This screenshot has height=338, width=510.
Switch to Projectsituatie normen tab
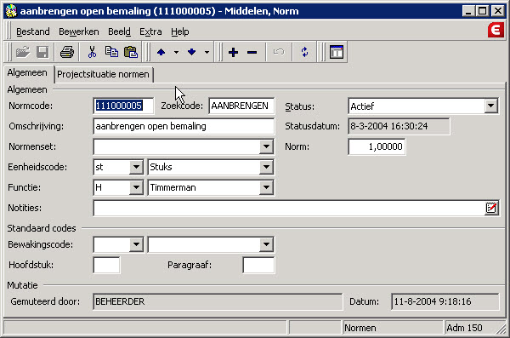(x=103, y=74)
